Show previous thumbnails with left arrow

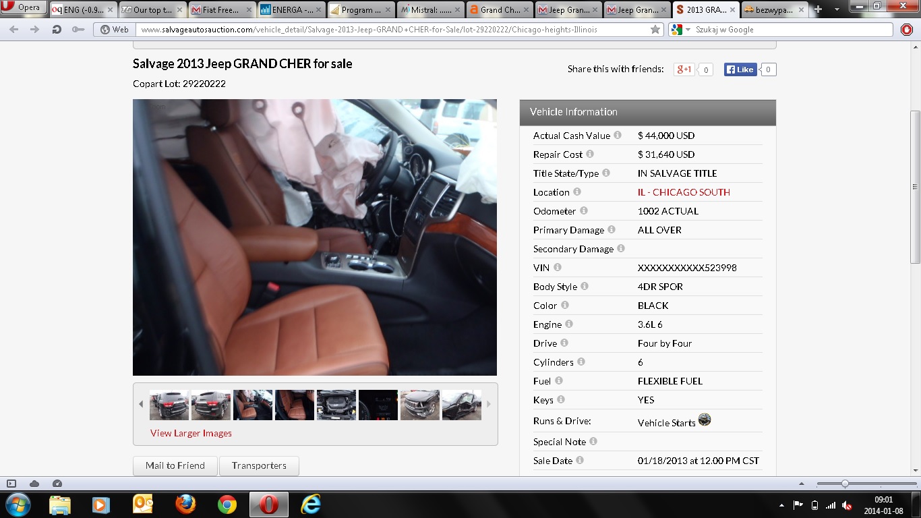click(141, 404)
